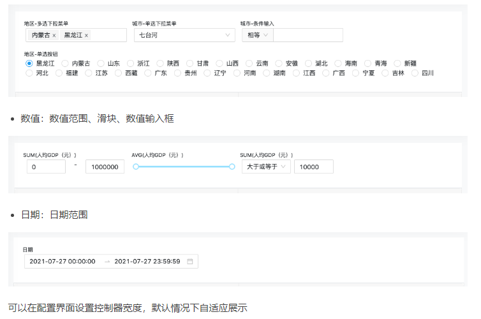This screenshot has height=319, width=481.
Task: Expand the 相等 condition dropdown
Action: tap(258, 35)
